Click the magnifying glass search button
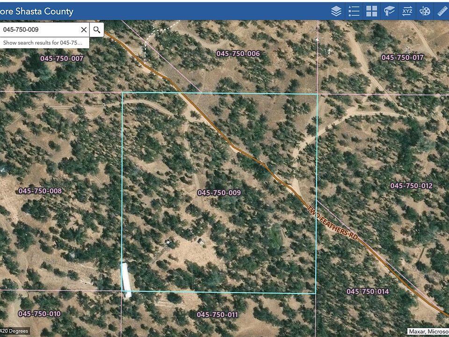The height and width of the screenshot is (337, 449). 96,29
